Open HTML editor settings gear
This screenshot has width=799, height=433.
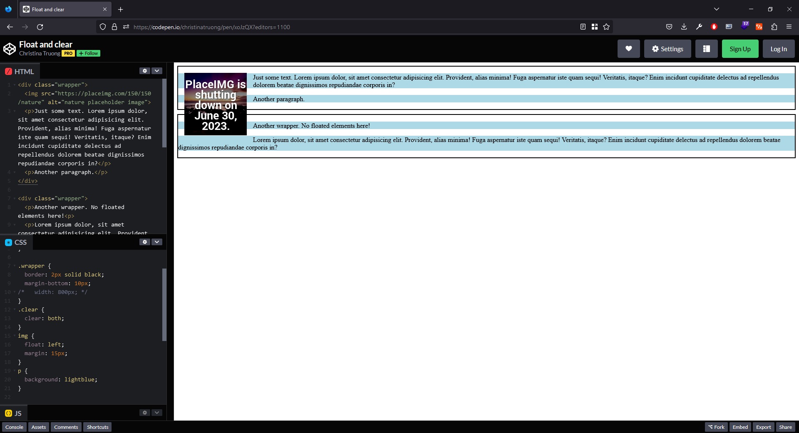click(144, 71)
